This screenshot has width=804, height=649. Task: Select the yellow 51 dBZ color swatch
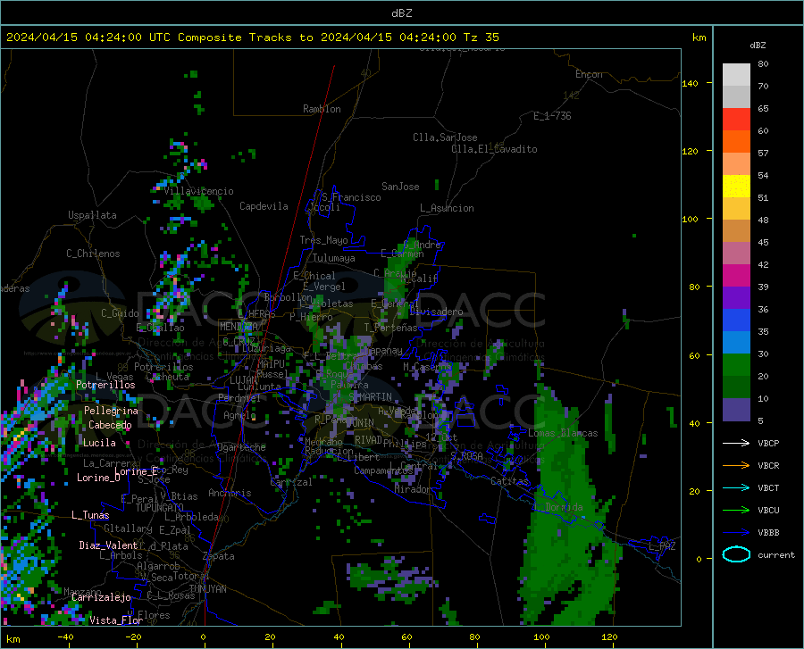pyautogui.click(x=736, y=186)
